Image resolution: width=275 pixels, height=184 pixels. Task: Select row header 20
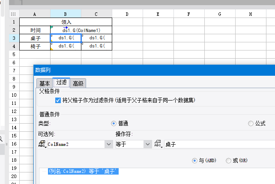tap(14, 176)
